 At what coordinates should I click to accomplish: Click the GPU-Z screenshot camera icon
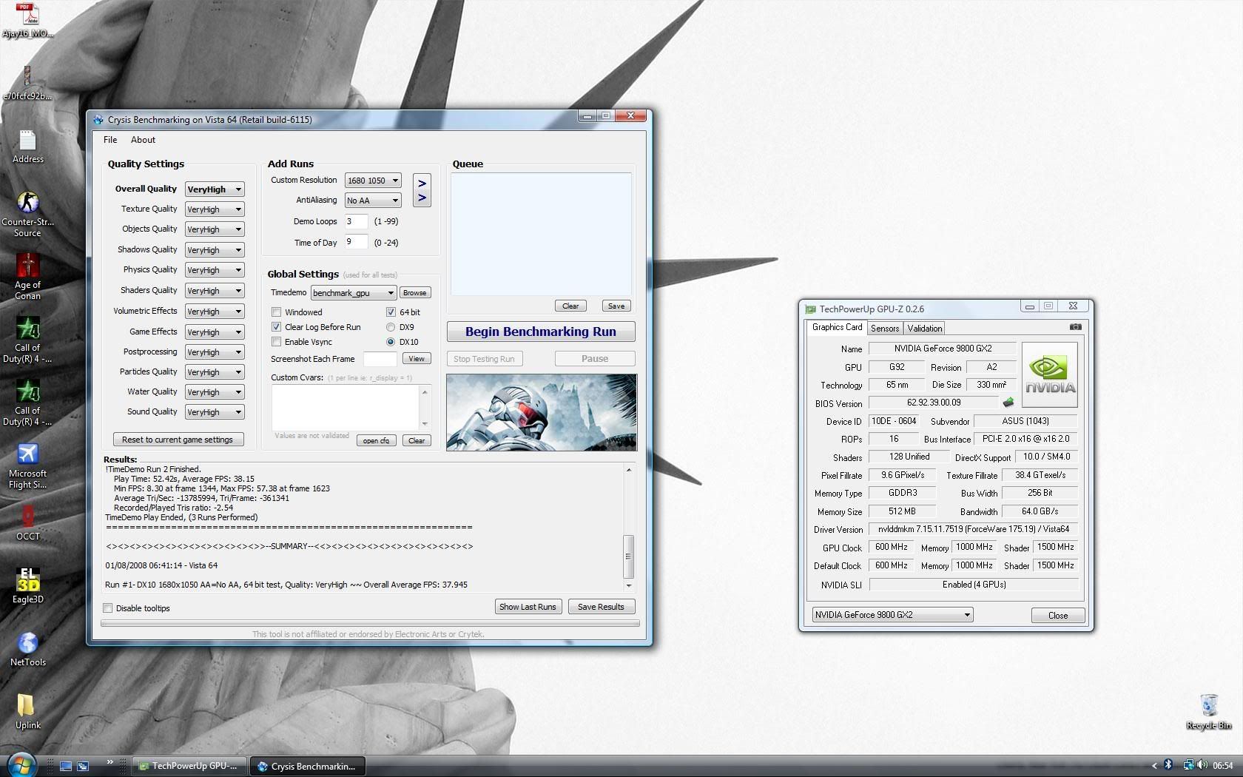pyautogui.click(x=1075, y=327)
